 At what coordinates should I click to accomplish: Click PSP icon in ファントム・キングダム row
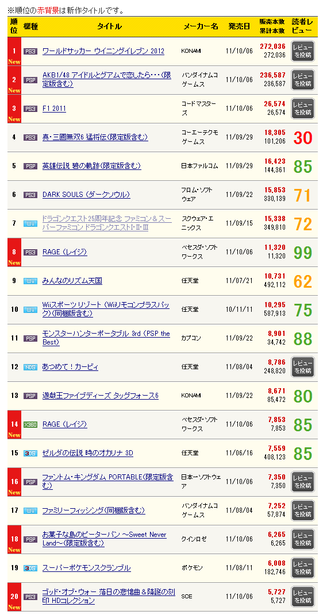coord(30,482)
